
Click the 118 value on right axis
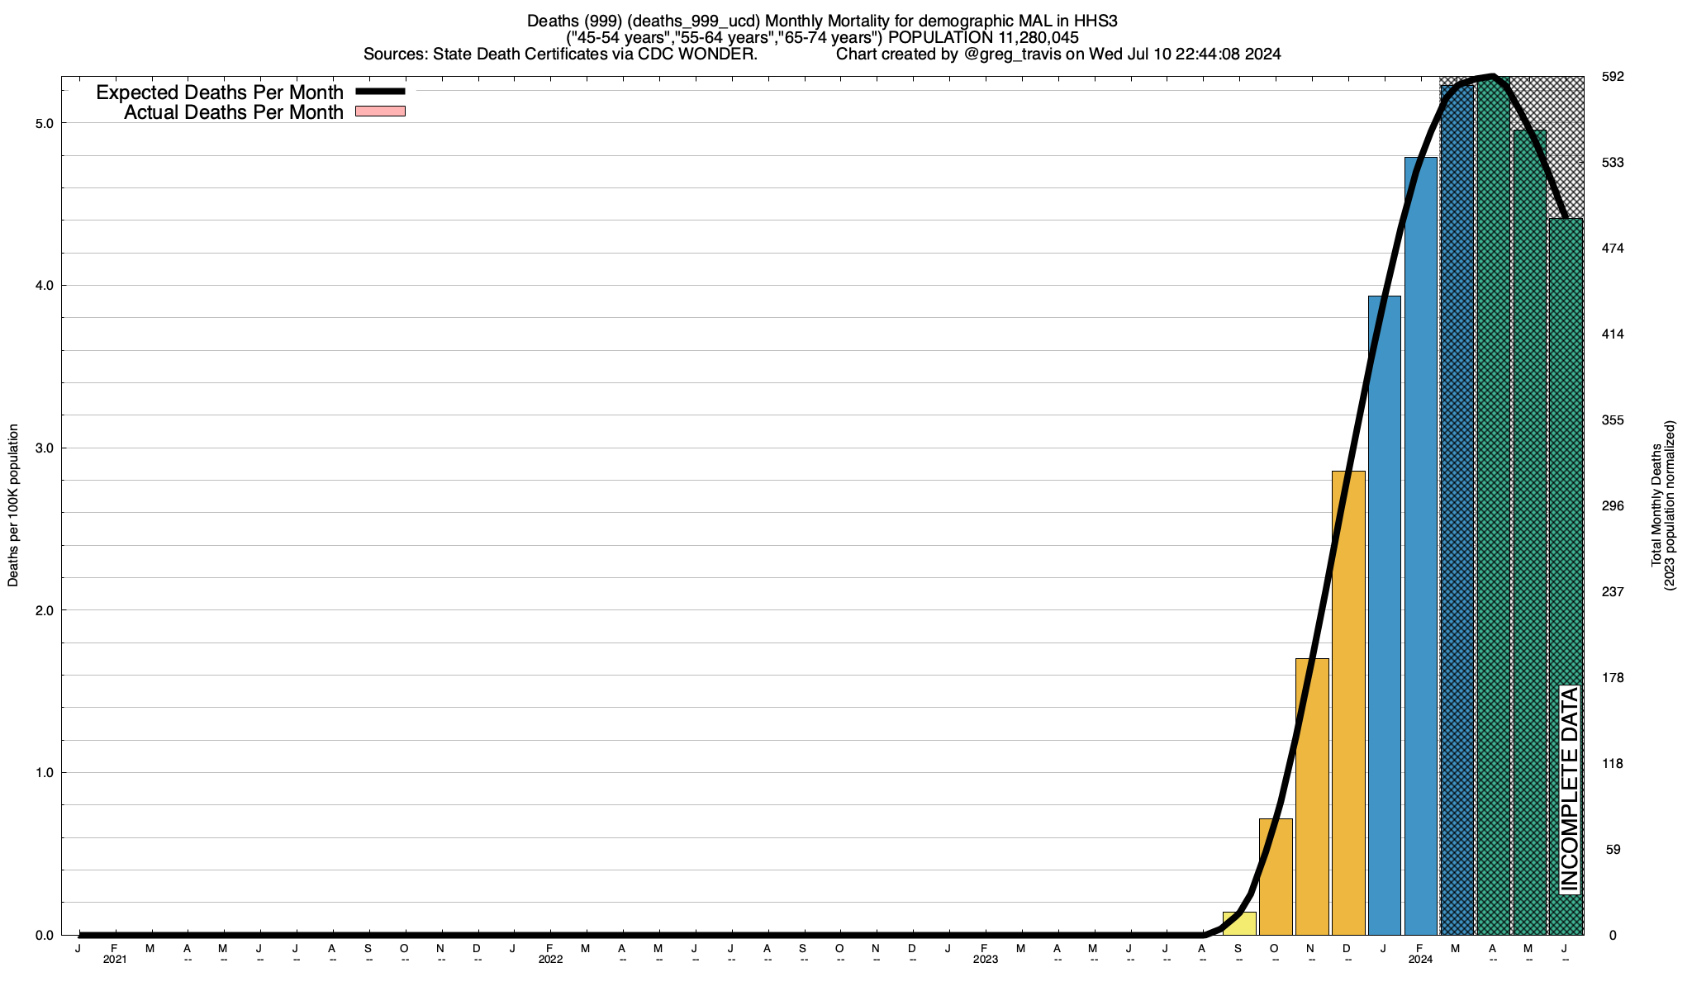[1613, 764]
